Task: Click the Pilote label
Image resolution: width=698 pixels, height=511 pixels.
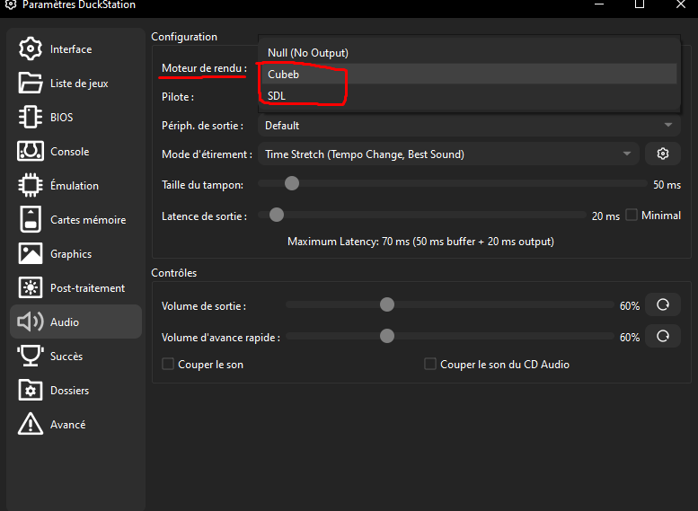Action: pos(178,97)
